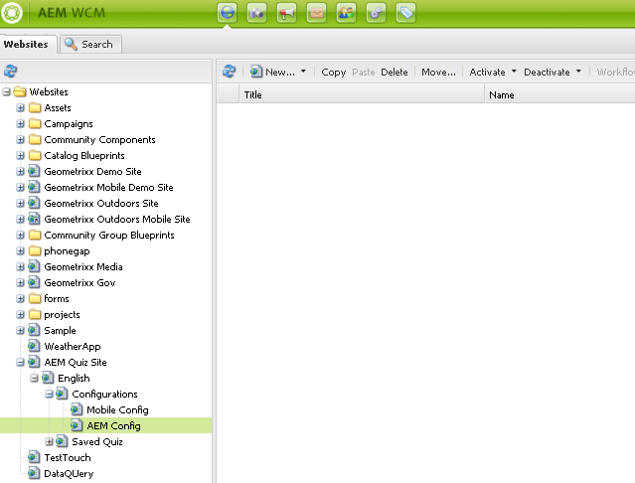The width and height of the screenshot is (635, 483).
Task: Open the Activate dropdown arrow
Action: click(514, 72)
